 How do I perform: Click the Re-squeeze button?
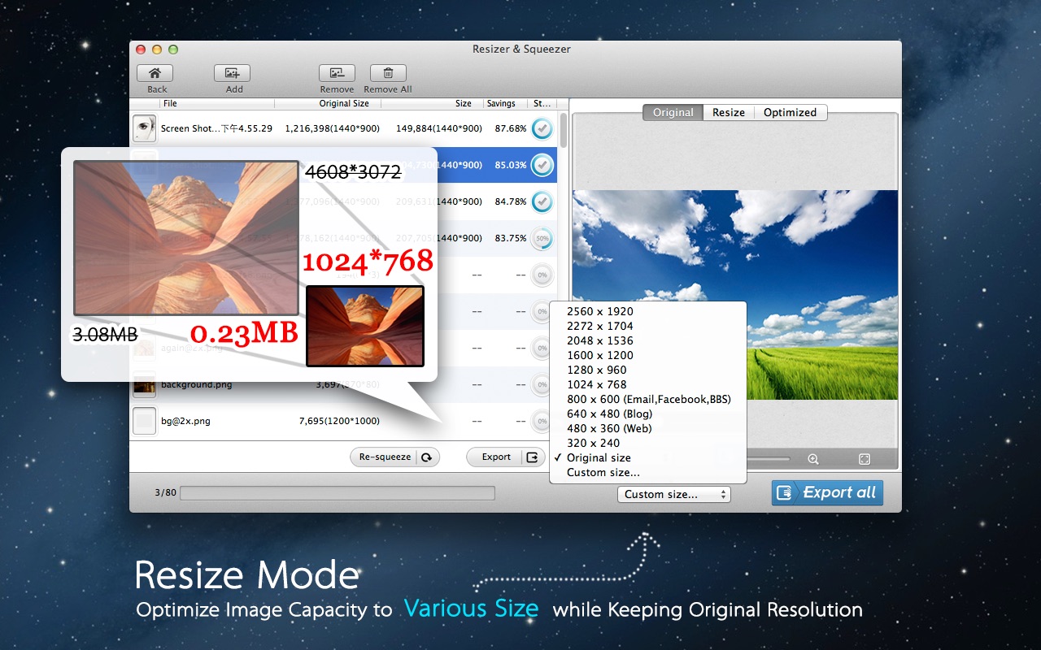point(394,457)
